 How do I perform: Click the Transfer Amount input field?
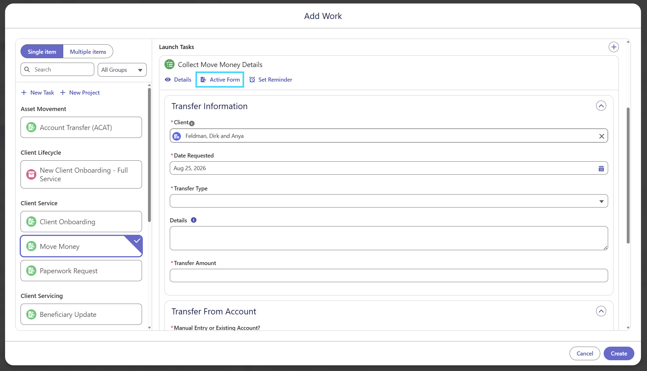(x=389, y=275)
